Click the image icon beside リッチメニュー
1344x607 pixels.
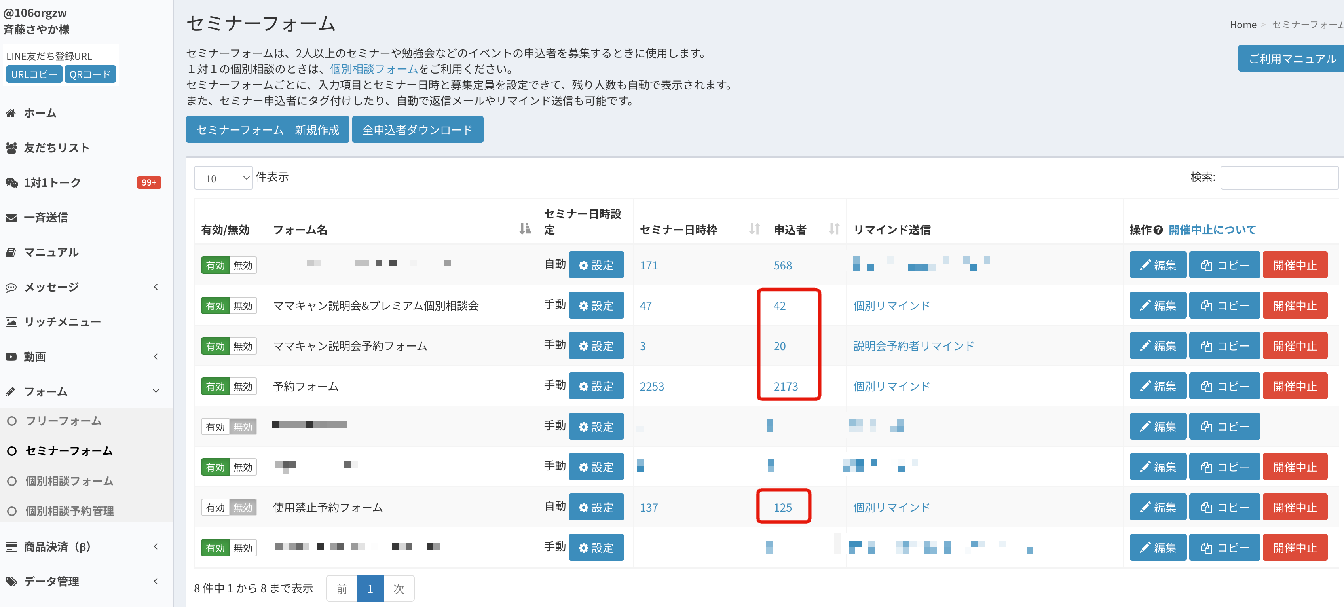(11, 322)
